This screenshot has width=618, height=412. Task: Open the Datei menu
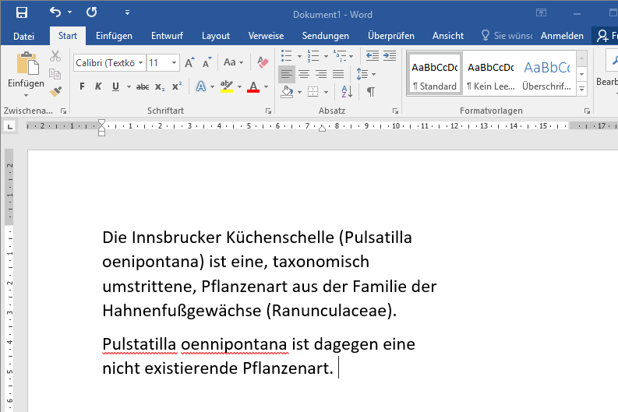[x=23, y=37]
